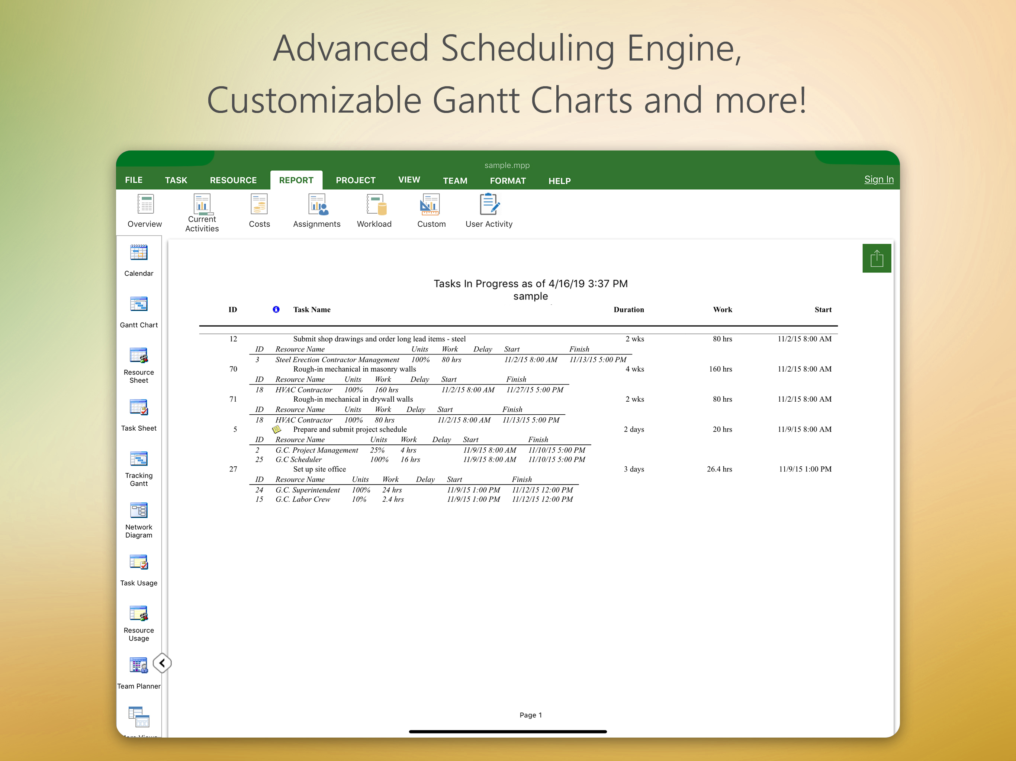The width and height of the screenshot is (1016, 761).
Task: Open the FILE menu tab
Action: click(134, 180)
